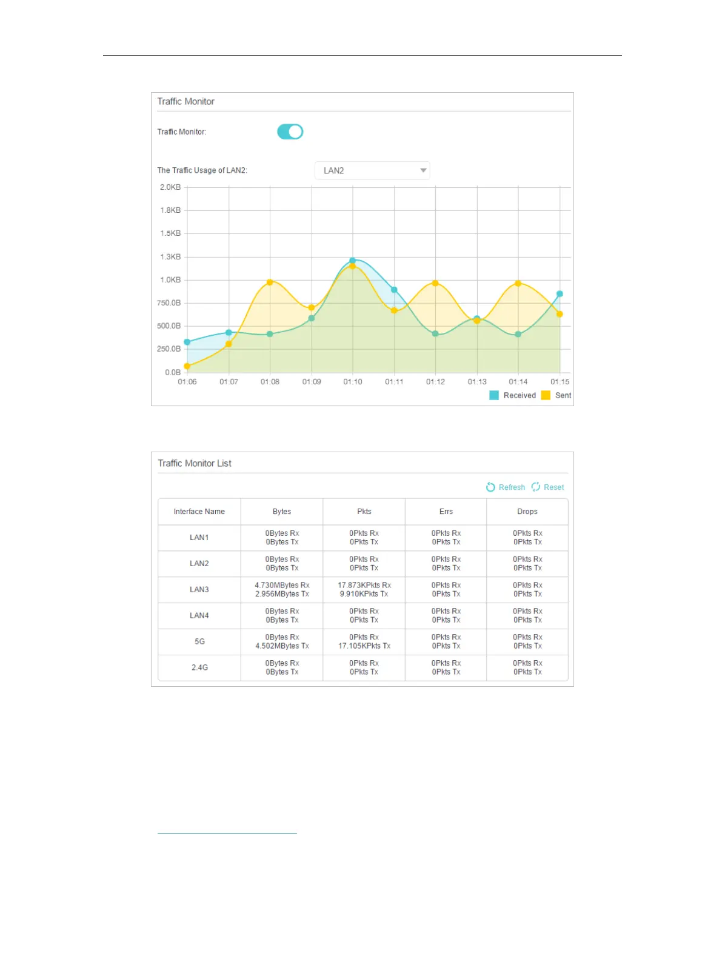Screen dimensions: 725x959
Task: Click the Reset dashed-circle icon
Action: click(536, 487)
